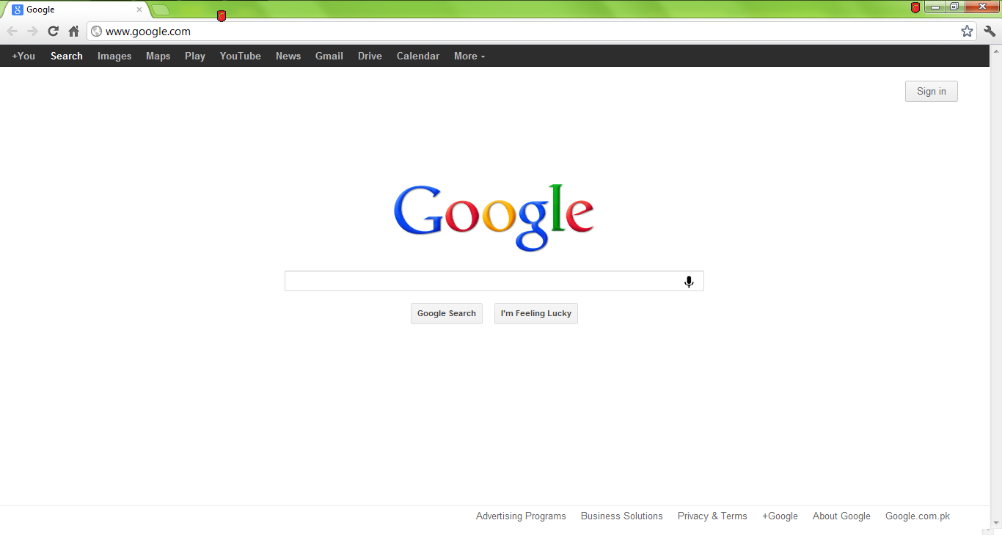Image resolution: width=1002 pixels, height=545 pixels.
Task: Open Calendar in the Google bar
Action: click(x=418, y=56)
